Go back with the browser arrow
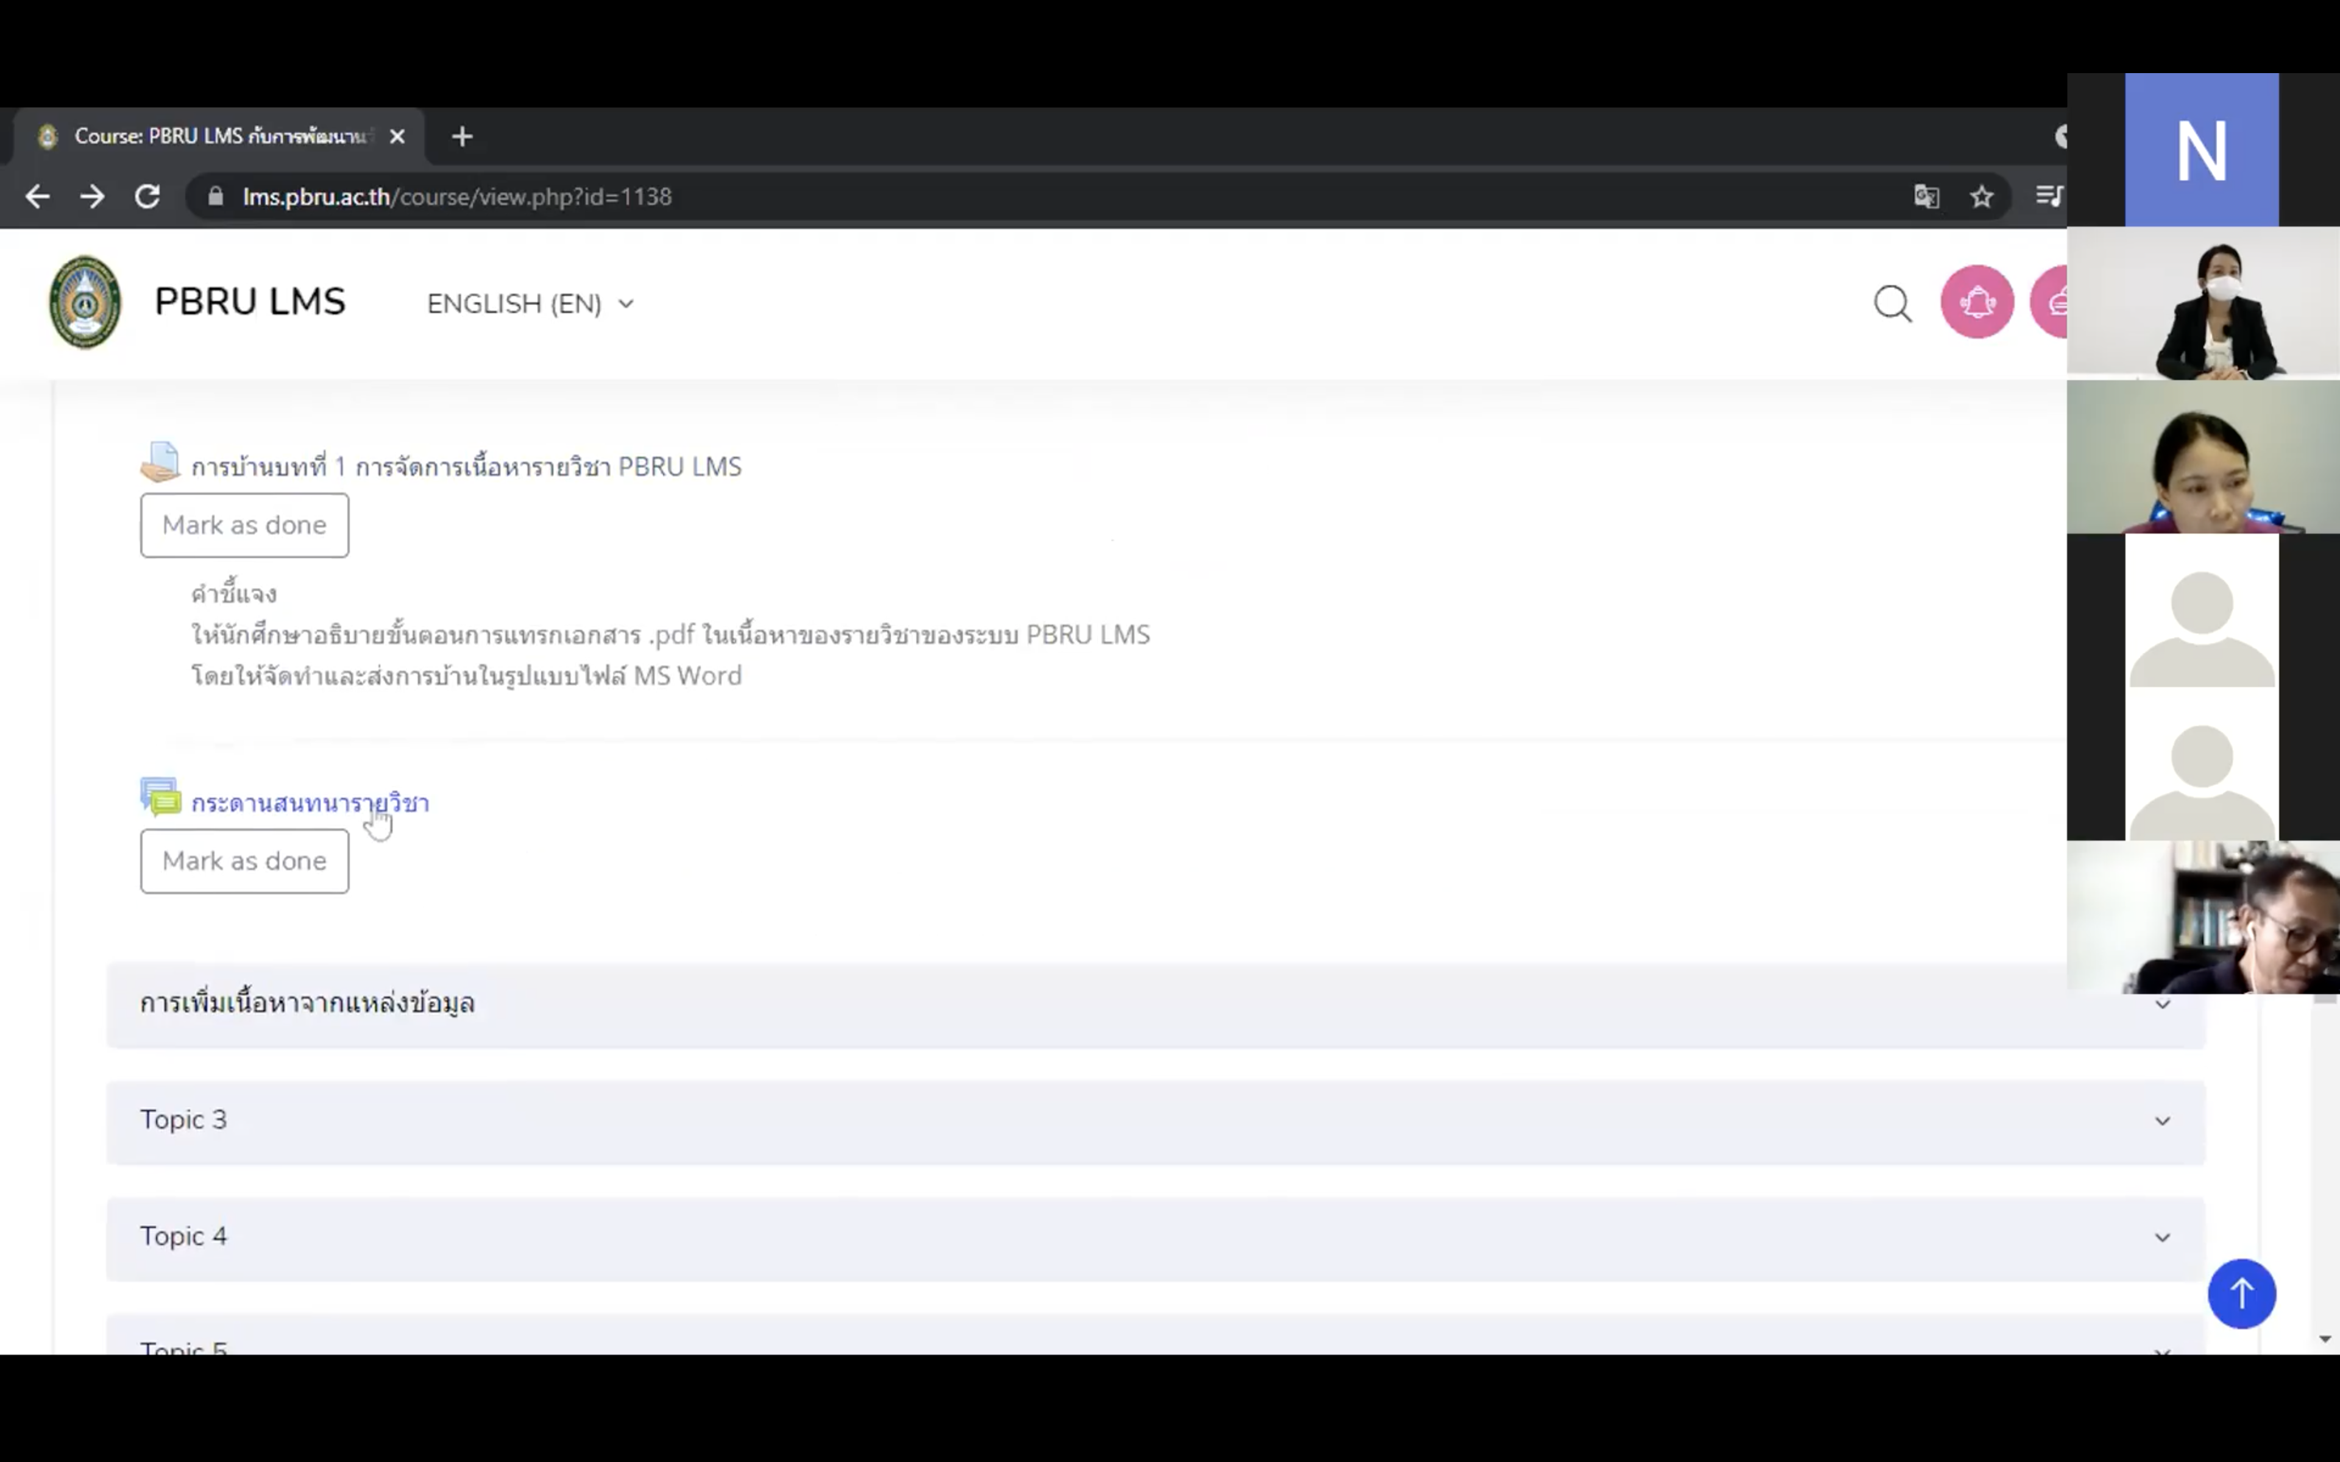This screenshot has height=1462, width=2340. [38, 197]
